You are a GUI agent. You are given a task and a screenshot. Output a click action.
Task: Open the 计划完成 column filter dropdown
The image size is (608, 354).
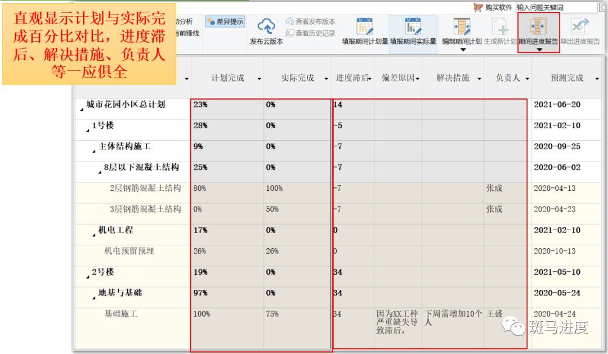coord(259,79)
